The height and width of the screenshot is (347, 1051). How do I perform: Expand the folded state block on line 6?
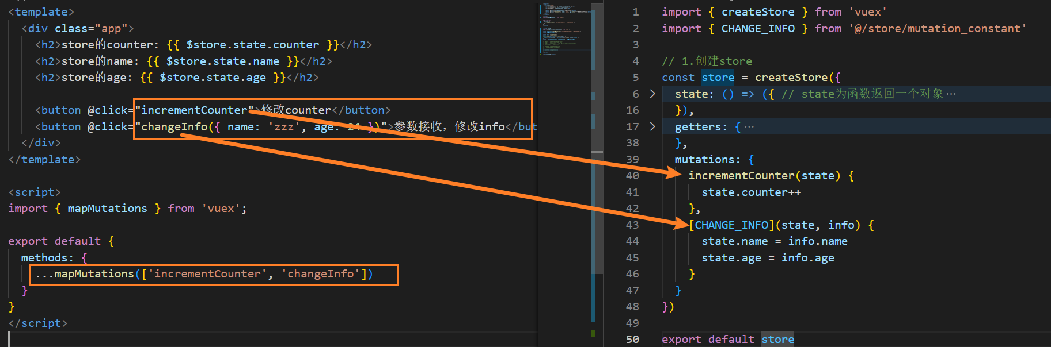point(652,94)
